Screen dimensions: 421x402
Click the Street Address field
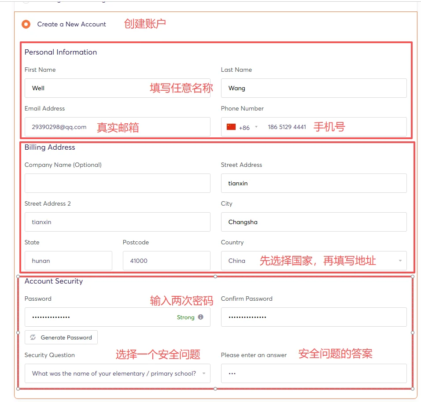click(314, 183)
